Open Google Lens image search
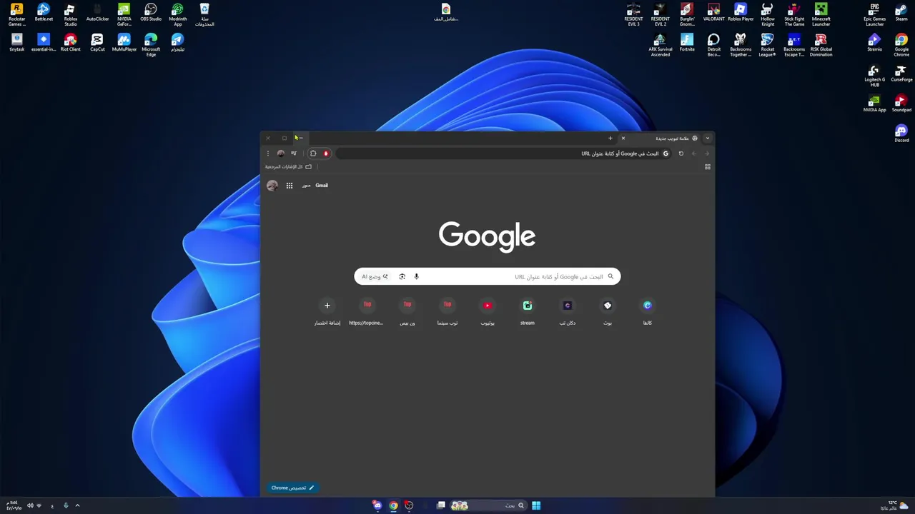This screenshot has height=514, width=915. click(402, 276)
